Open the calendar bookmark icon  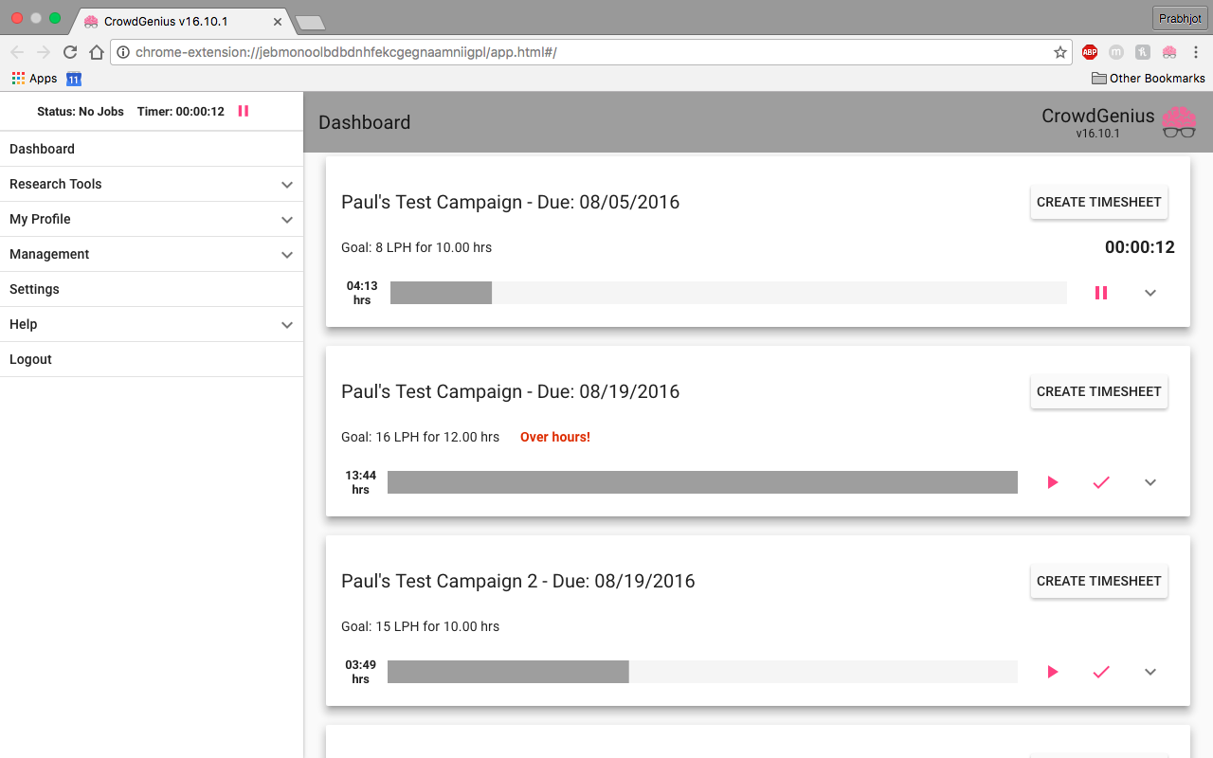coord(74,79)
